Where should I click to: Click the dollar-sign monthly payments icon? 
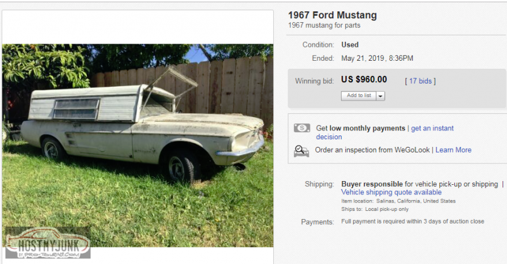pos(302,128)
